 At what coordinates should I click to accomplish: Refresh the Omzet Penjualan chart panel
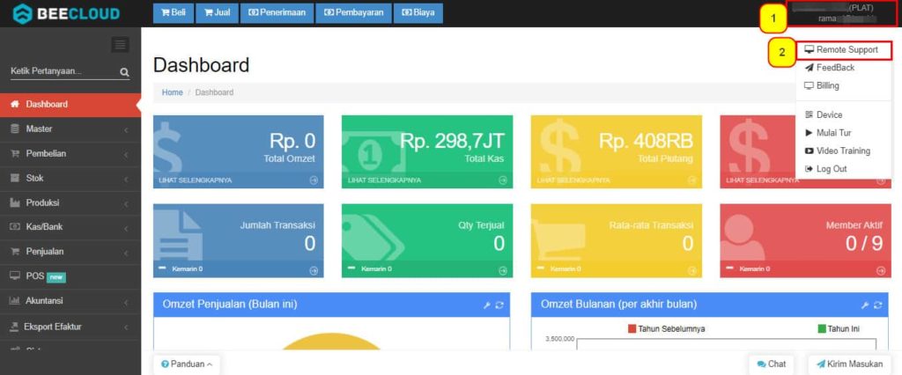[499, 305]
